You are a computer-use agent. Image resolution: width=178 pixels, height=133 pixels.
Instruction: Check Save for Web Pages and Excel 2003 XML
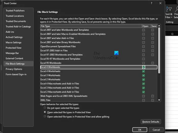(153, 96)
